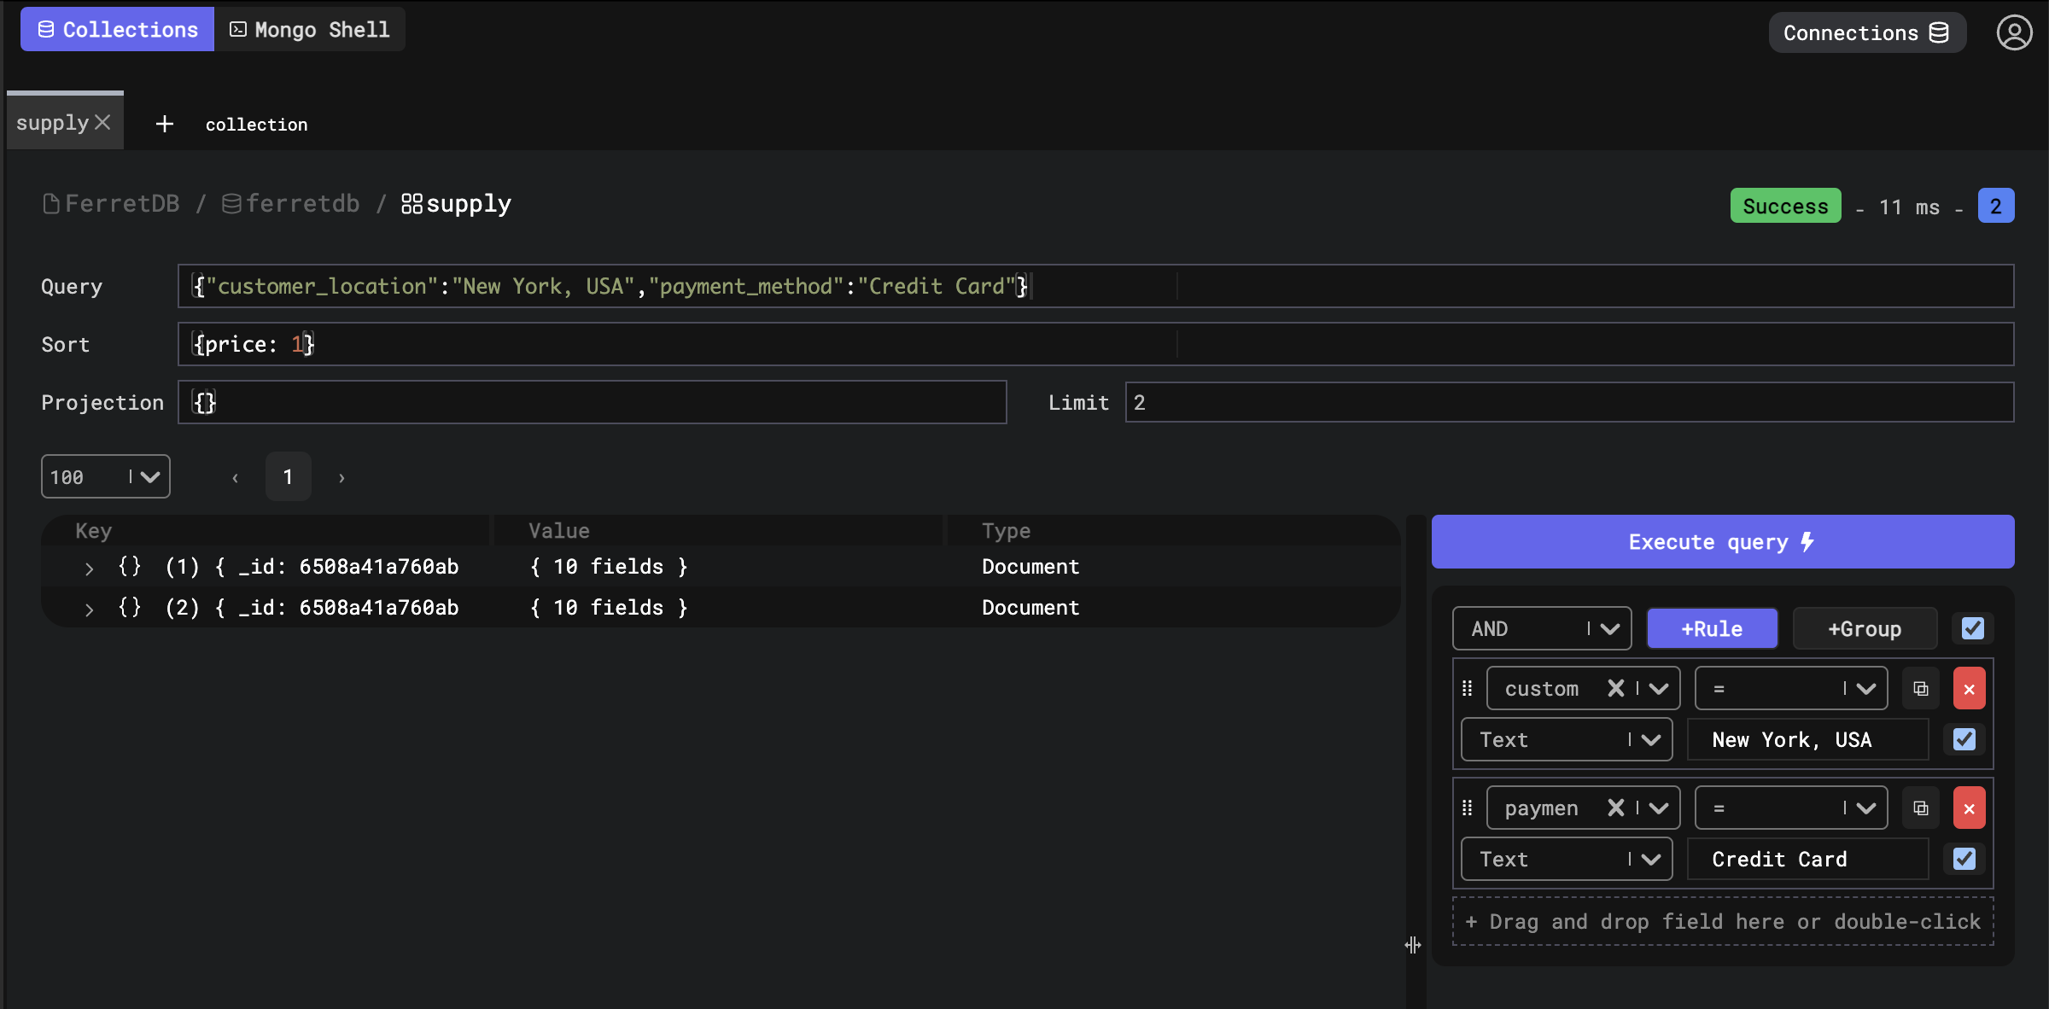Delete the payment_method rule with red X

point(1969,808)
